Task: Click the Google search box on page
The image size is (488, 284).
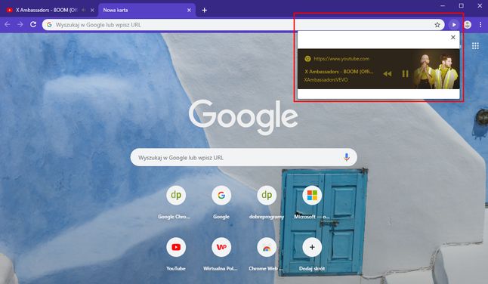Action: click(244, 157)
